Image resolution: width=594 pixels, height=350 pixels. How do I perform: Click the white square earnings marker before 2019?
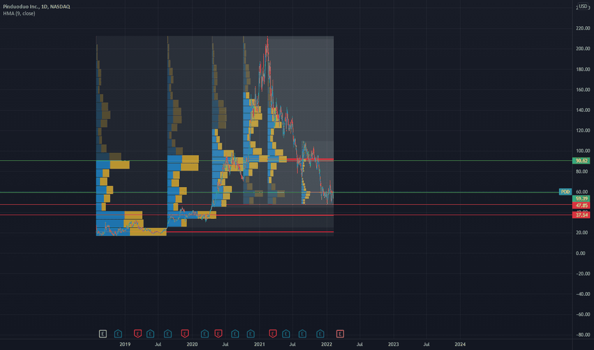103,333
